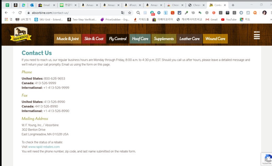Open the Gmail bookmark

pos(211,19)
